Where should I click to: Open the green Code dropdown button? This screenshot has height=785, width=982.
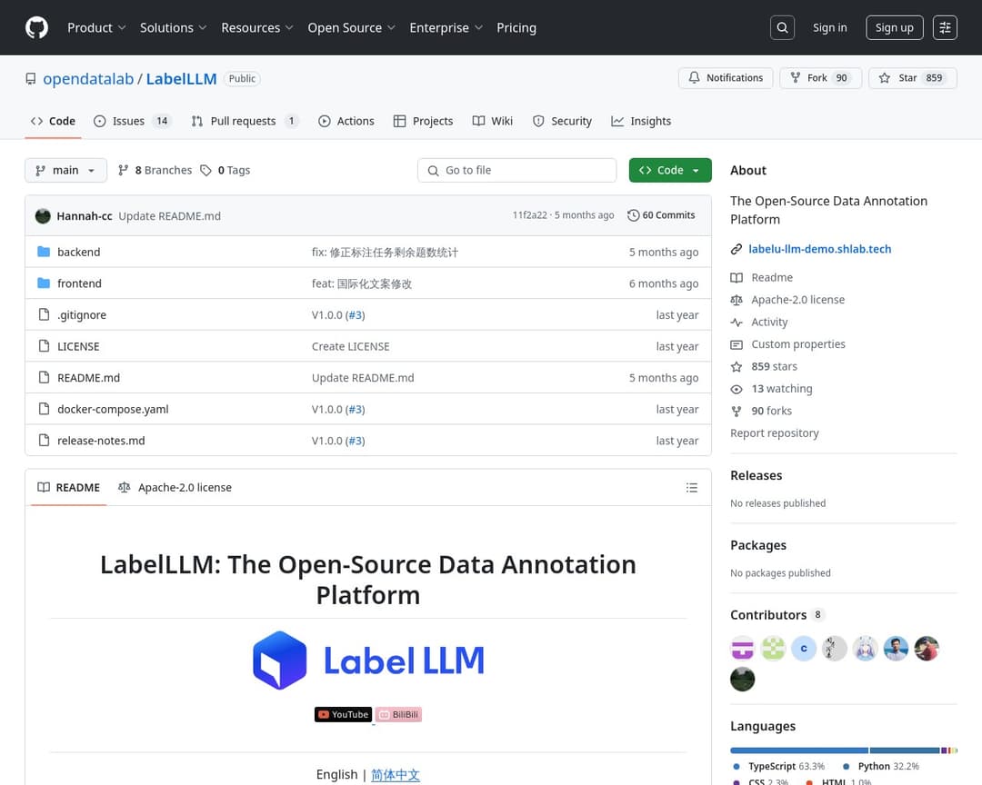tap(670, 170)
